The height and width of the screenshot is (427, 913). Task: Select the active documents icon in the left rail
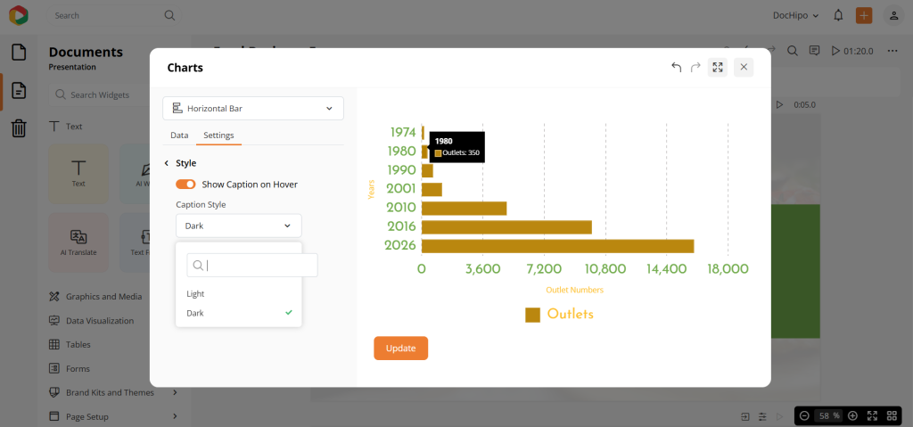(x=19, y=91)
